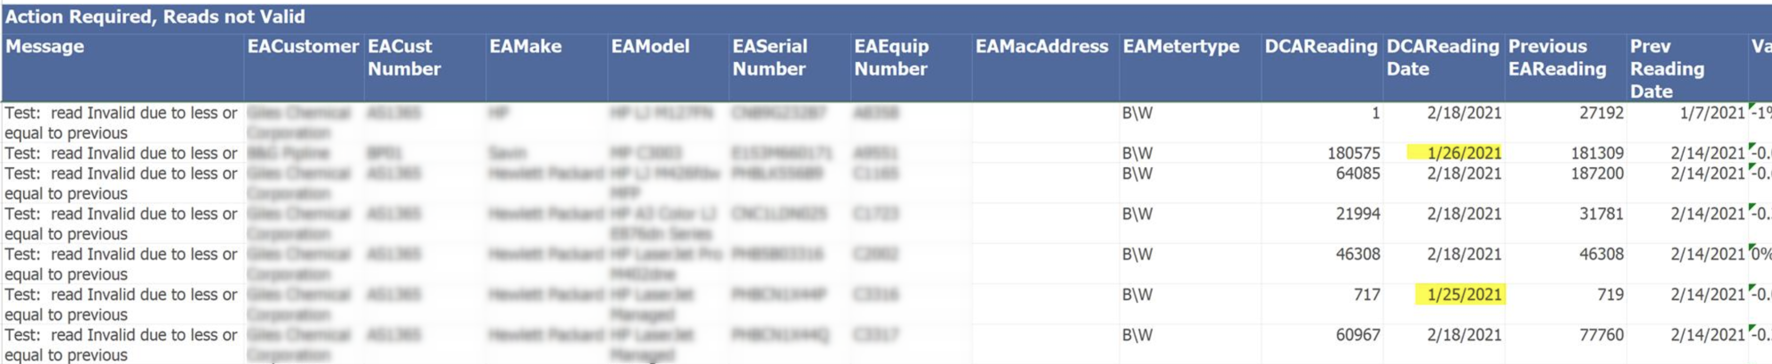Screen dimensions: 1772x364
Task: Click the DCAReading Date column header
Action: [x=1444, y=68]
